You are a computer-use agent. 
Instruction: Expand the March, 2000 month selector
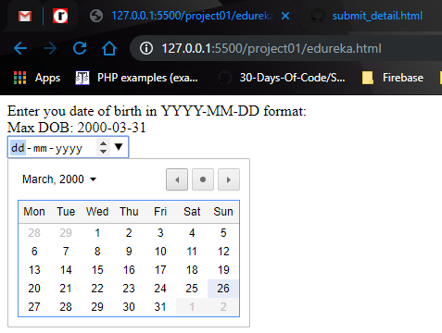click(x=59, y=179)
